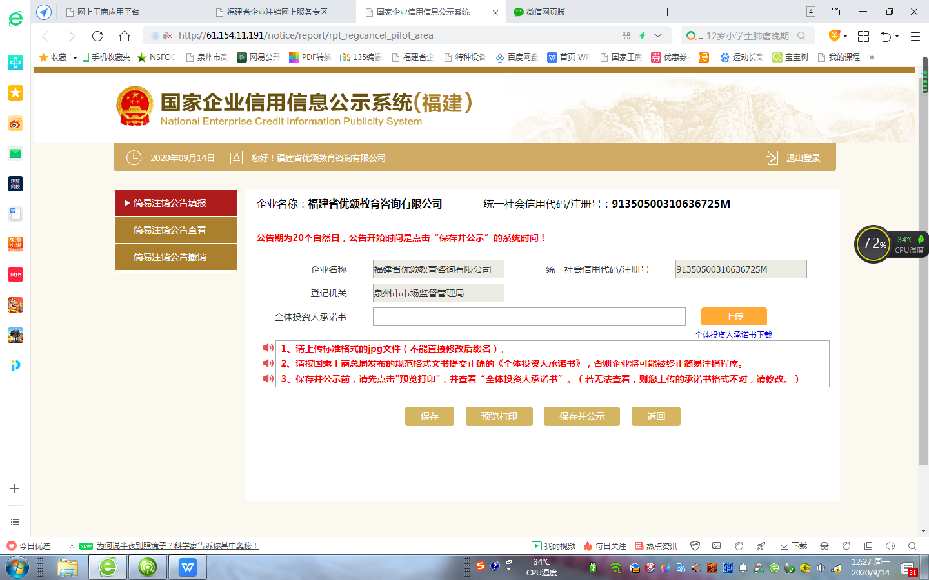
Task: Expand the 收藏 bookmarks dropdown arrow
Action: 75,58
